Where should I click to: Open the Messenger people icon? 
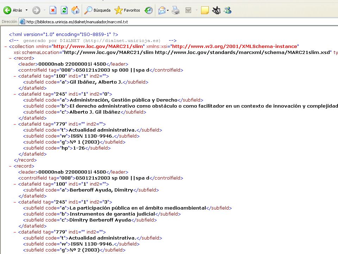click(228, 10)
